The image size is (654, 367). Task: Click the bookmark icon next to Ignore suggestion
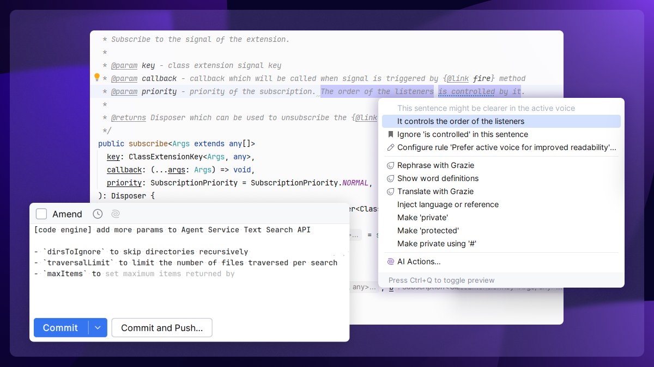click(391, 134)
